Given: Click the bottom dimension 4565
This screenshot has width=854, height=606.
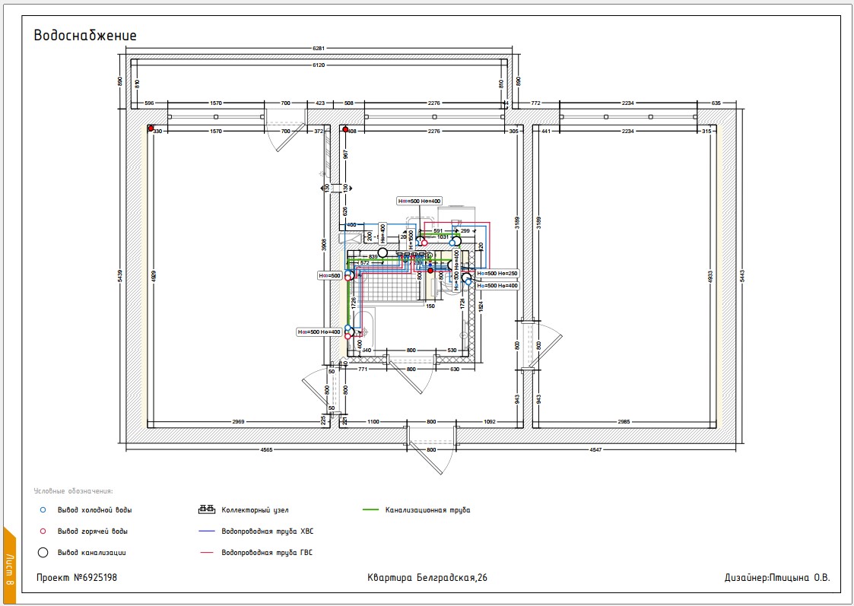Looking at the screenshot, I should [266, 449].
